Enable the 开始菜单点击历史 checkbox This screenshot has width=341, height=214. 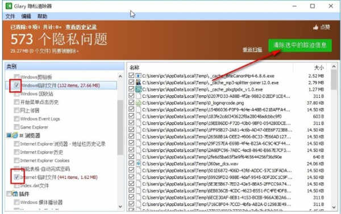tap(16, 102)
